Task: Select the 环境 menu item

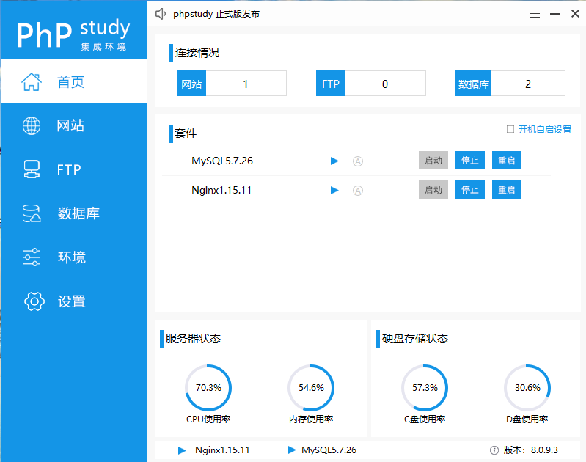Action: point(74,257)
